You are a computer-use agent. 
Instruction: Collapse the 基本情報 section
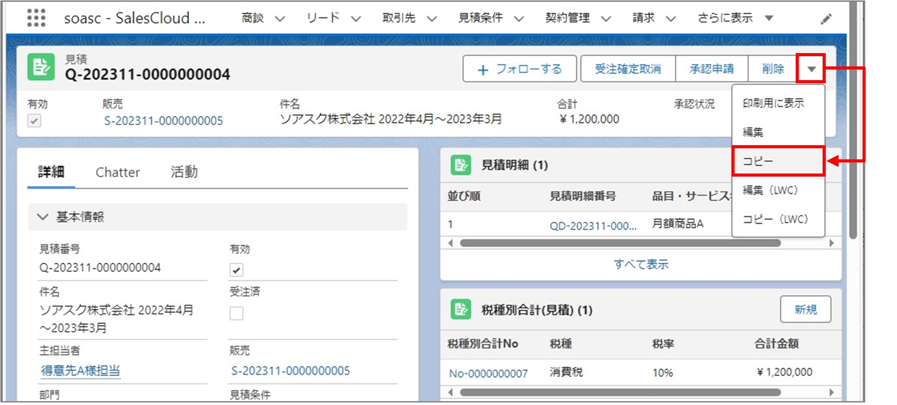pos(42,217)
